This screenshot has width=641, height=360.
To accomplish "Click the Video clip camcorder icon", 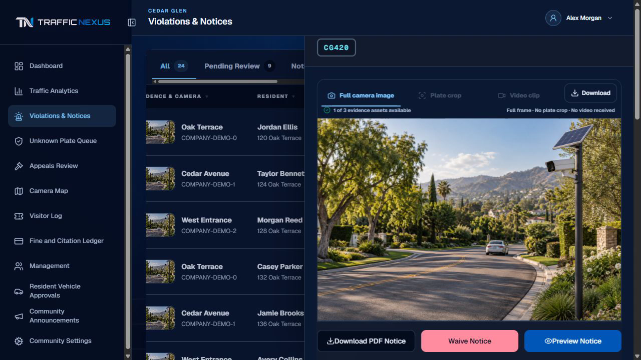I will click(x=502, y=95).
